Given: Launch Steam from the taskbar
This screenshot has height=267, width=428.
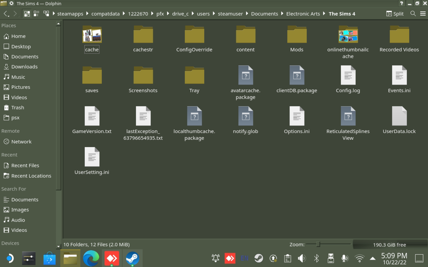Looking at the screenshot, I should point(132,258).
